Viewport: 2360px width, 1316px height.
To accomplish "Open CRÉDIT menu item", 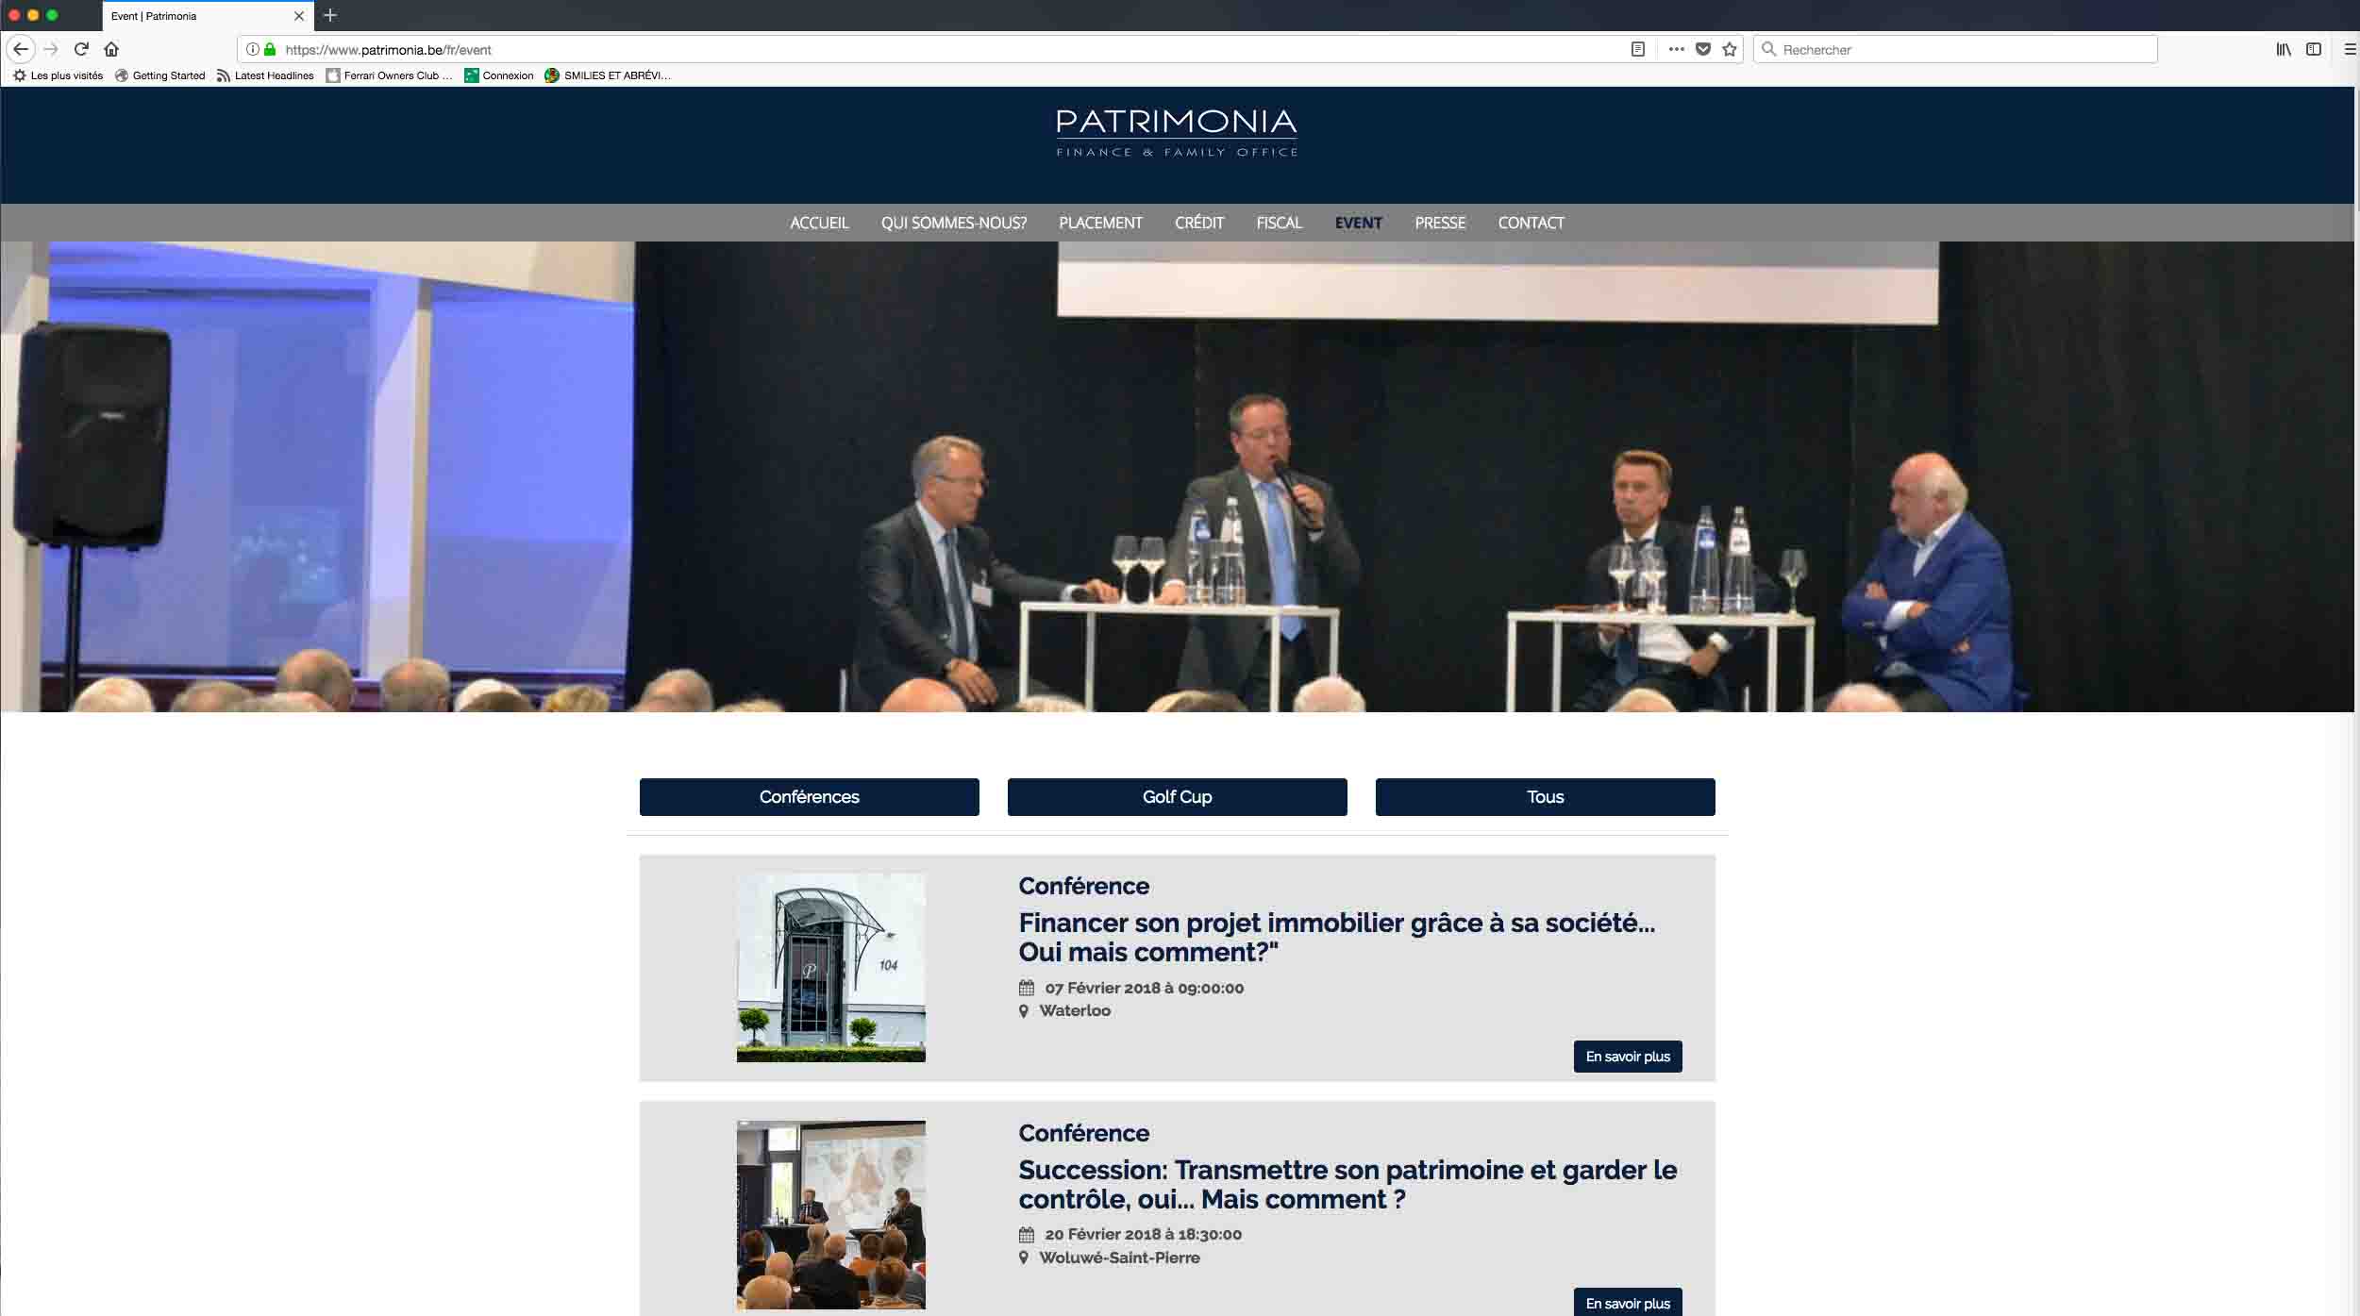I will tap(1199, 223).
